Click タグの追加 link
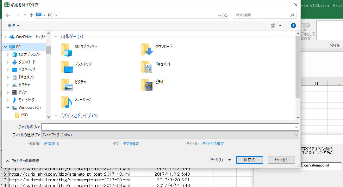 pos(131,143)
